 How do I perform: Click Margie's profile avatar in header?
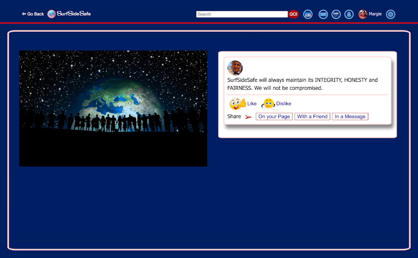(362, 14)
